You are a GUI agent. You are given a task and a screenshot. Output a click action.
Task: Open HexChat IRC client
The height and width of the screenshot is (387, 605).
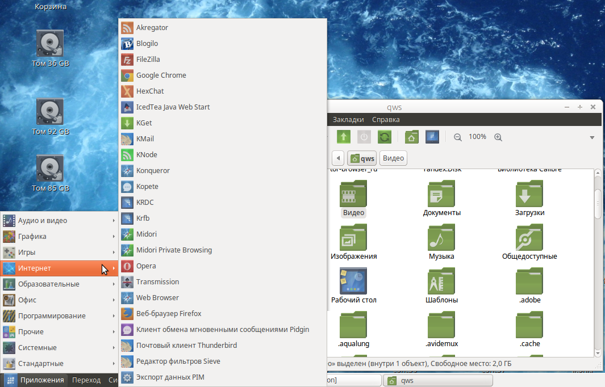tap(223, 91)
